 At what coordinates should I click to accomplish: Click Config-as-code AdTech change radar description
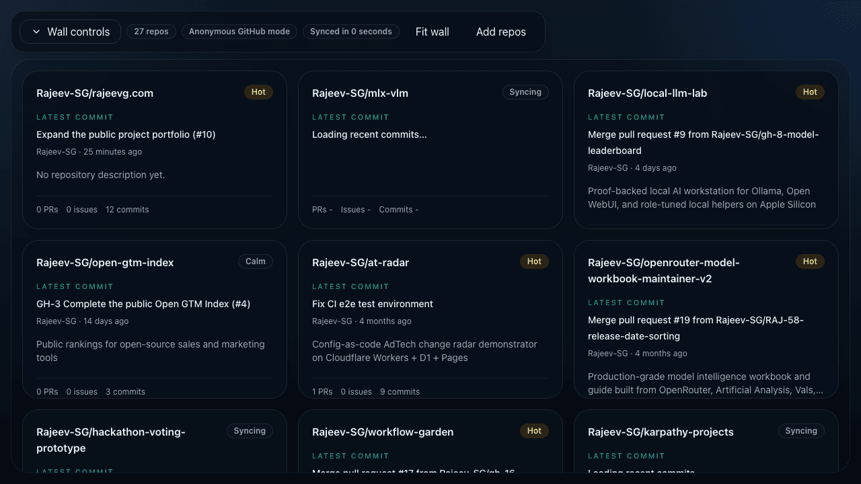coord(424,351)
